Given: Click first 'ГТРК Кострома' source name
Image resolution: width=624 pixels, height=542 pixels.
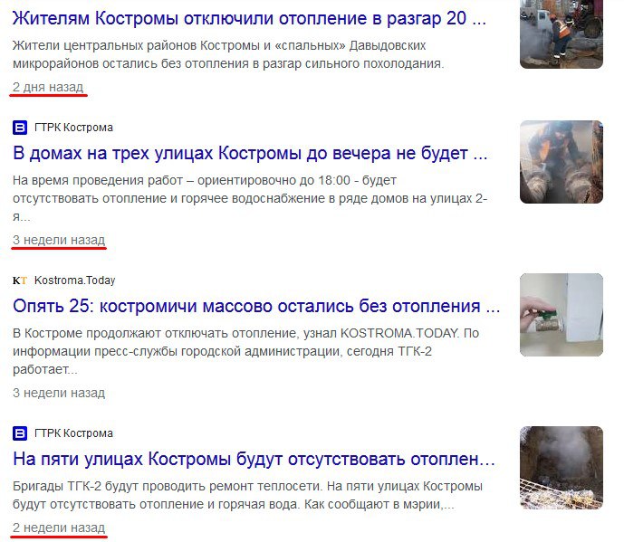Looking at the screenshot, I should (x=73, y=128).
